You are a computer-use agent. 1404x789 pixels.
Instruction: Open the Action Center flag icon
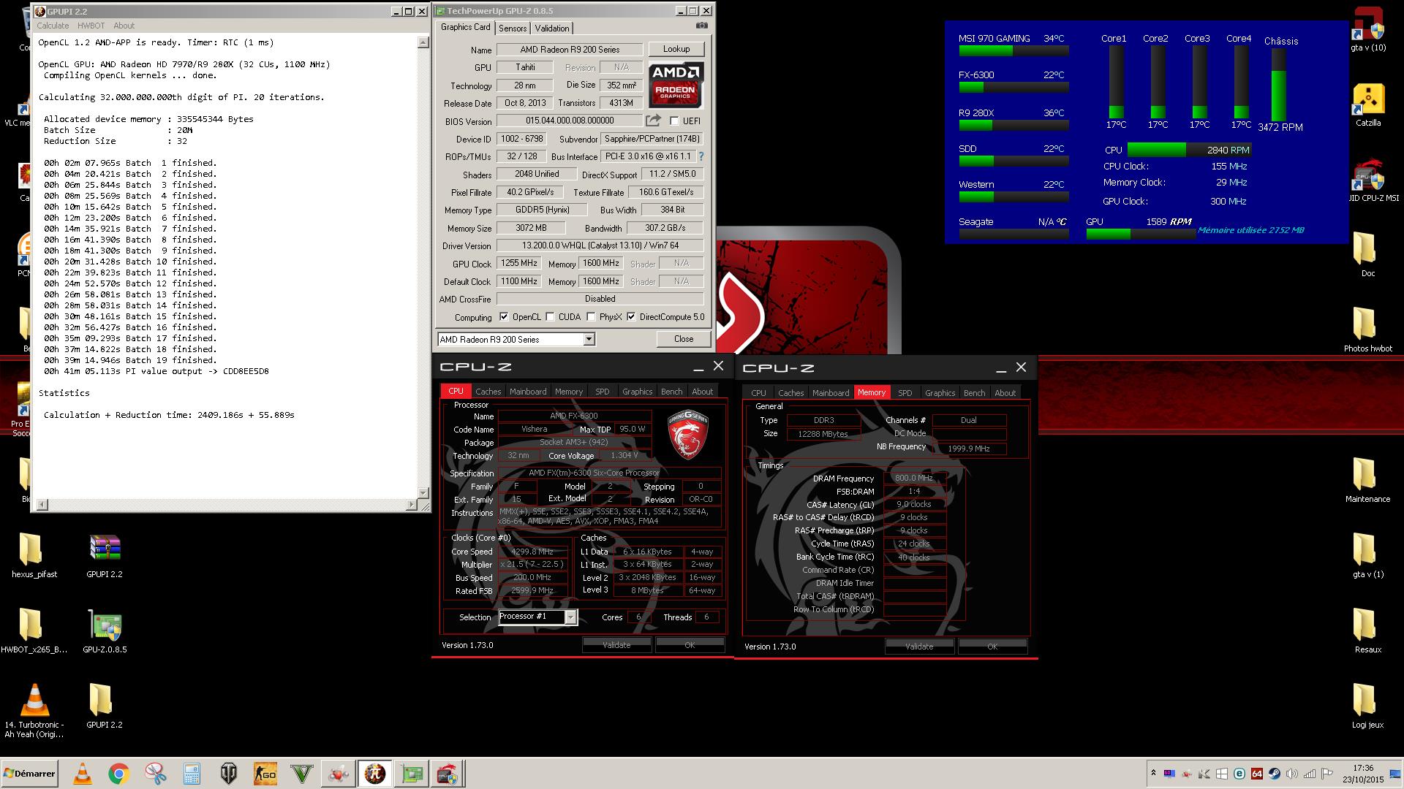pos(1327,774)
